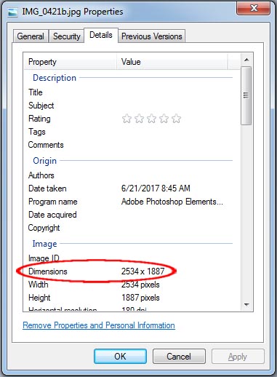The image size is (277, 377).
Task: Open Remove Properties and Personal Information link
Action: pos(99,325)
